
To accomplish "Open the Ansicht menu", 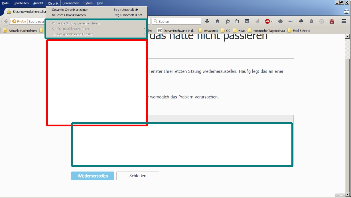I will click(38, 3).
